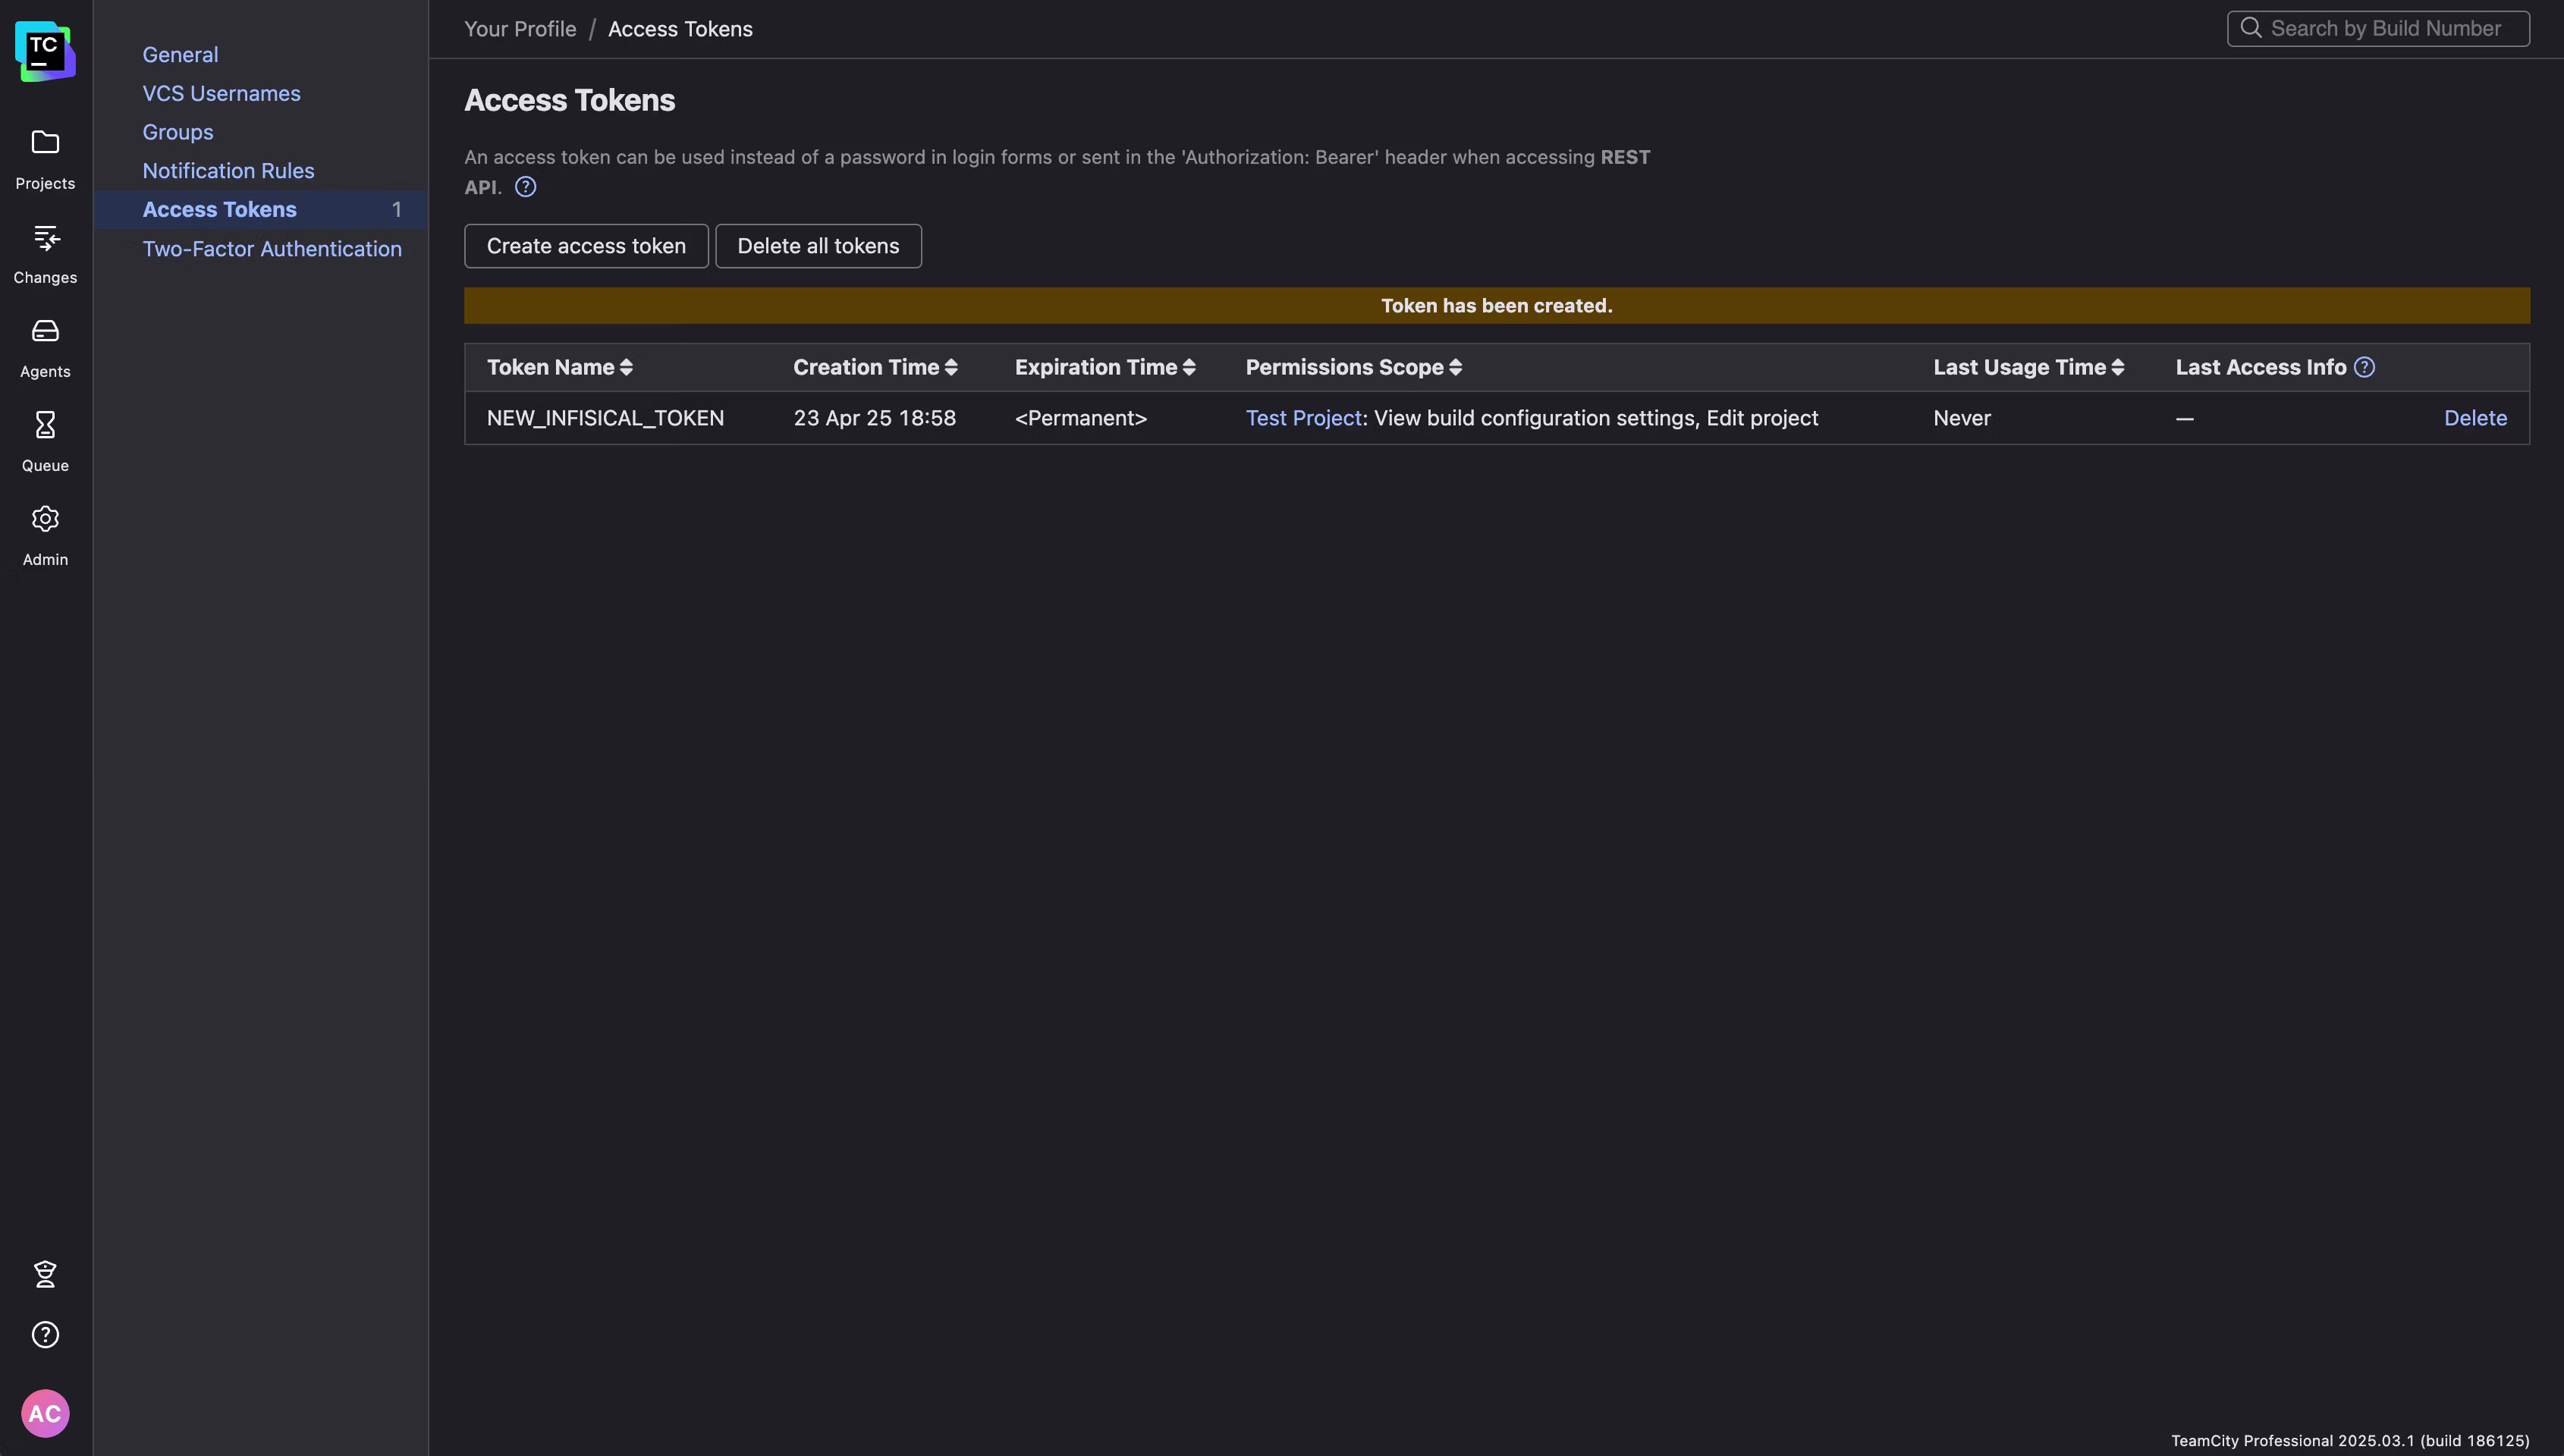The height and width of the screenshot is (1456, 2564).
Task: Click the Never last usage cell
Action: coord(1962,418)
